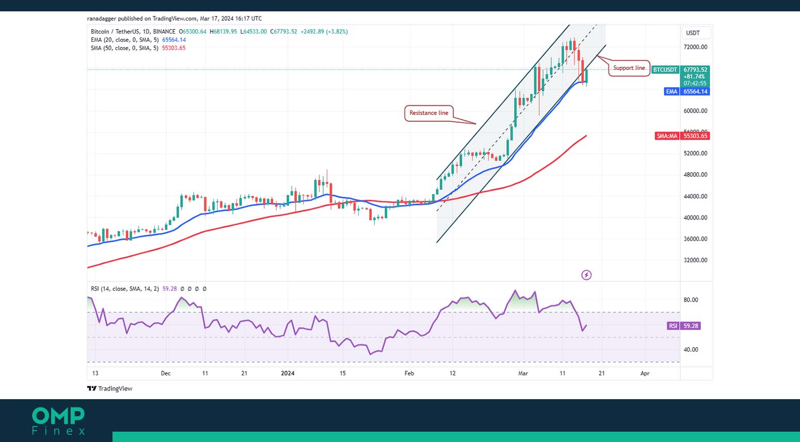
Task: Click the 65564.14 EMA price axis value
Action: coord(696,91)
